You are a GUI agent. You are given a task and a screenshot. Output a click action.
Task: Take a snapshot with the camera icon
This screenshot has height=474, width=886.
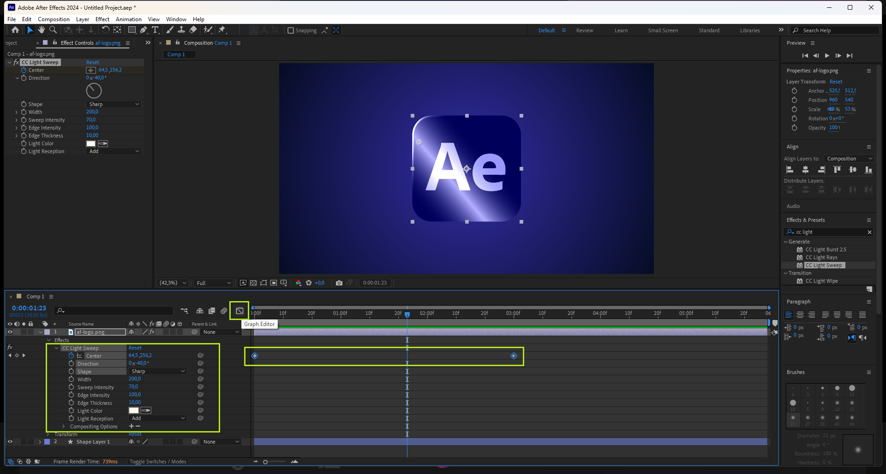point(339,283)
